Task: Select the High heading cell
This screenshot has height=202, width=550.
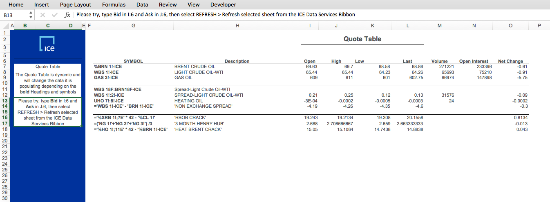Action: click(x=336, y=61)
